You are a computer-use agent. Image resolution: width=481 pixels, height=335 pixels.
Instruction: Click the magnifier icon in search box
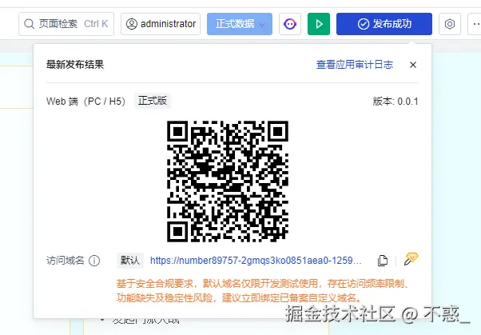point(29,24)
